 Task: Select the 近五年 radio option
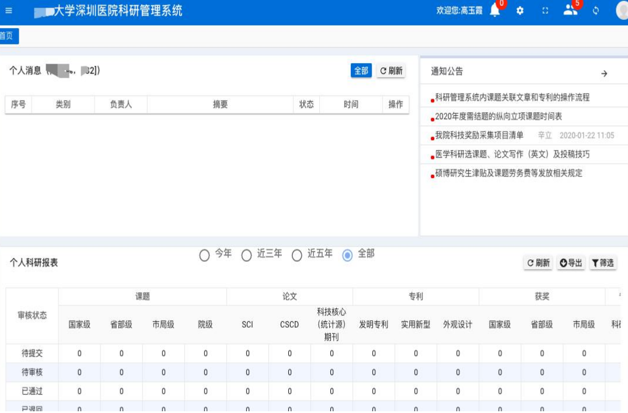click(x=297, y=255)
